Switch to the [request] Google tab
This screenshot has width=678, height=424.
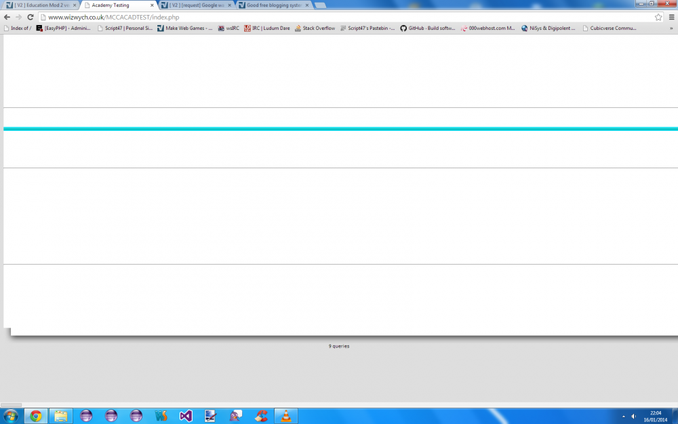click(195, 5)
